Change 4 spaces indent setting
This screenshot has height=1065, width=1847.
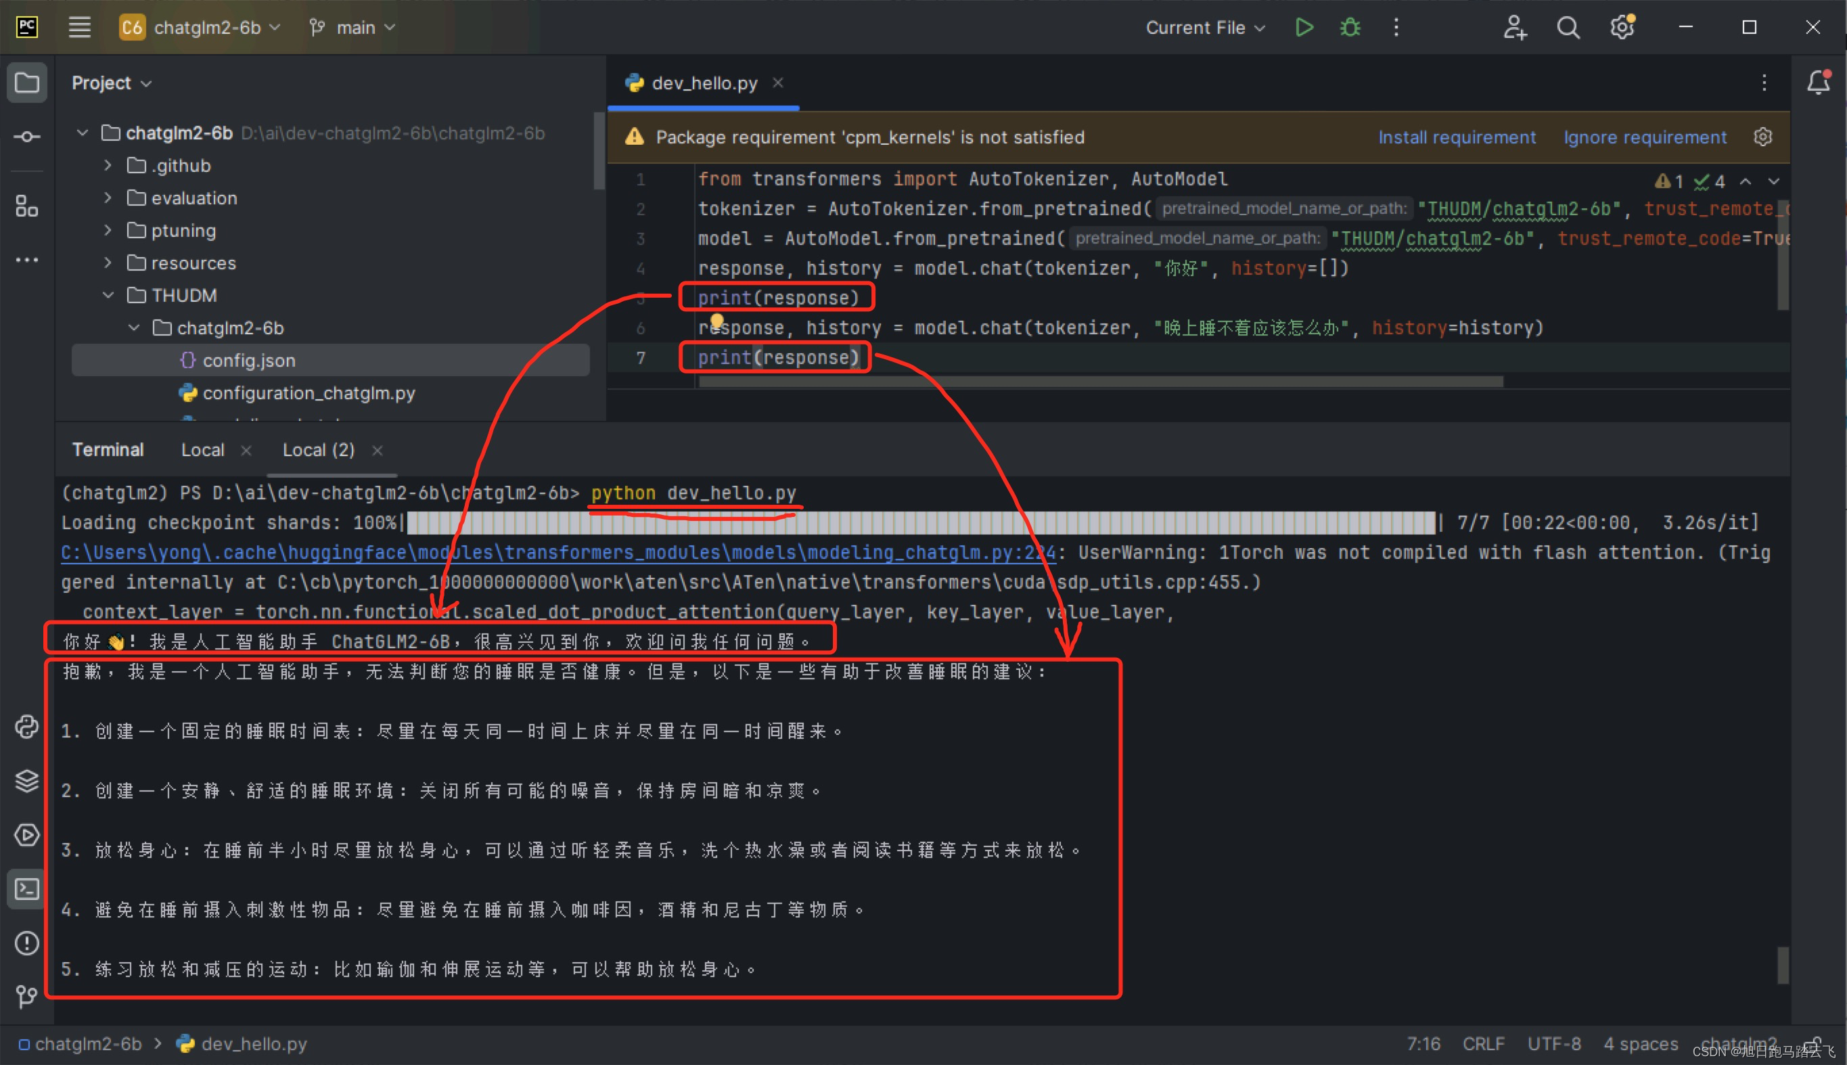click(1641, 1044)
